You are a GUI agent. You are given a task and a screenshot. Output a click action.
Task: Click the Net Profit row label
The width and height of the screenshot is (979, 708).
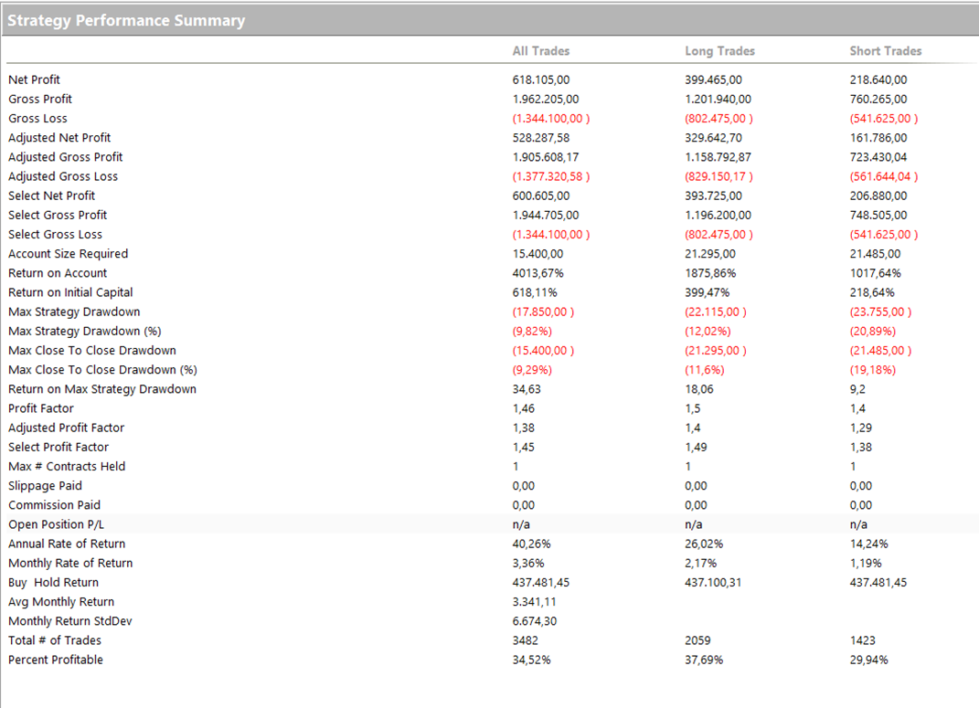click(34, 79)
